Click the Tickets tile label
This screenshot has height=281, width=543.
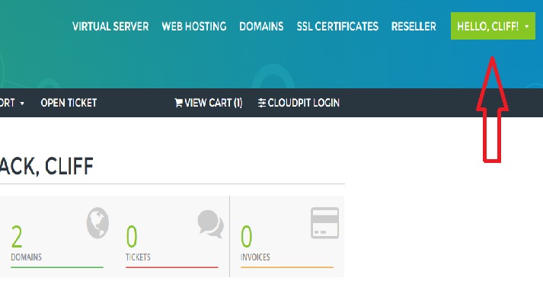[x=138, y=257]
